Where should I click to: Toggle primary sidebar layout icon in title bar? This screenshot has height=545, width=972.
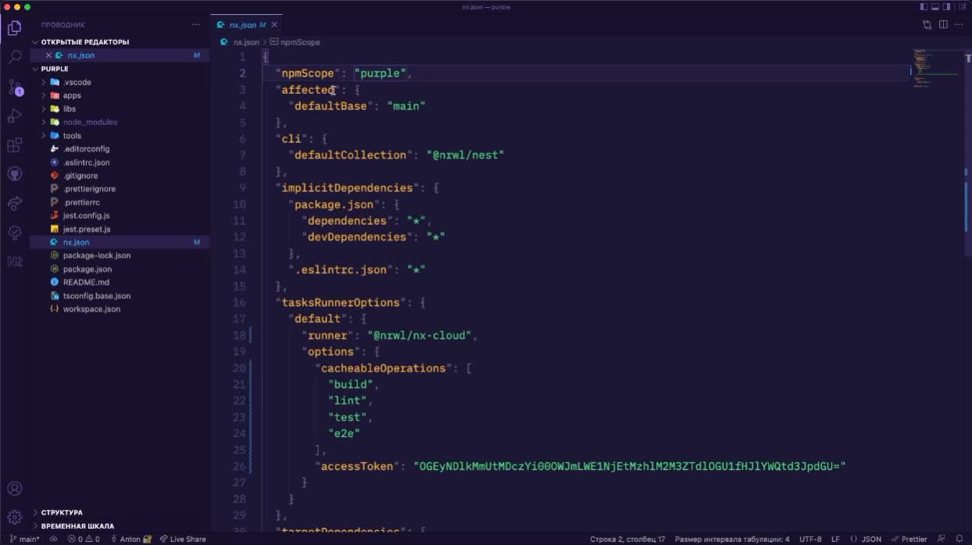[924, 6]
